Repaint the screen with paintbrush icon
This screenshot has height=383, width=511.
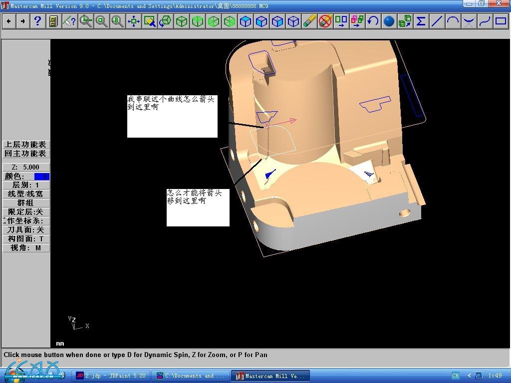click(149, 21)
